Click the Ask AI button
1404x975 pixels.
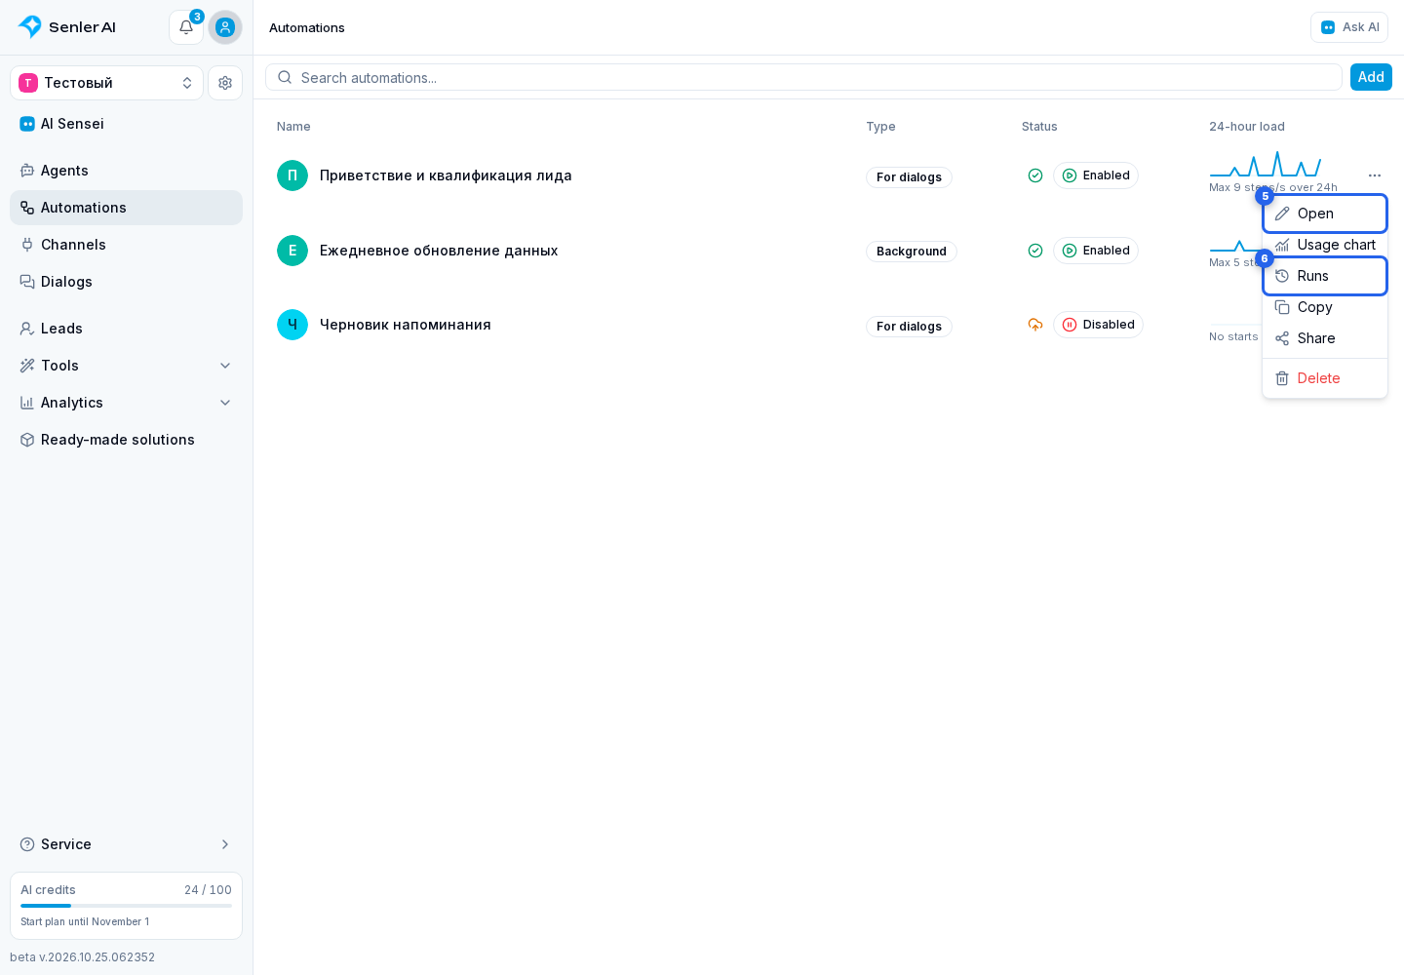(1349, 27)
